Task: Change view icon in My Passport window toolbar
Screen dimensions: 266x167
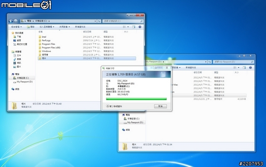Action: tap(235, 67)
